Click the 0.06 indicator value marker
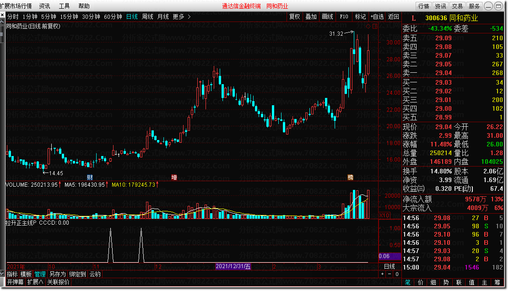This screenshot has width=509, height=291. [390, 256]
